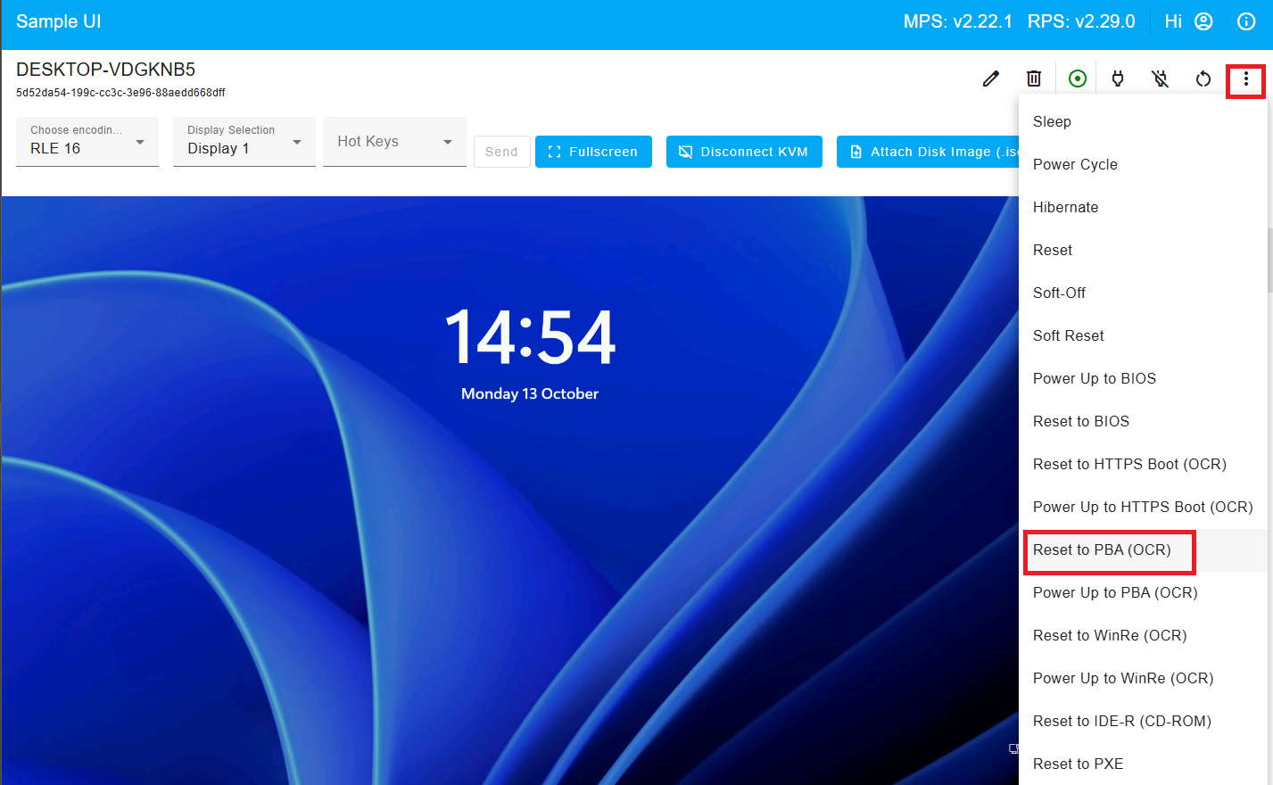Click the circular refresh arrow icon
Screen dimensions: 1273x785
(1203, 78)
